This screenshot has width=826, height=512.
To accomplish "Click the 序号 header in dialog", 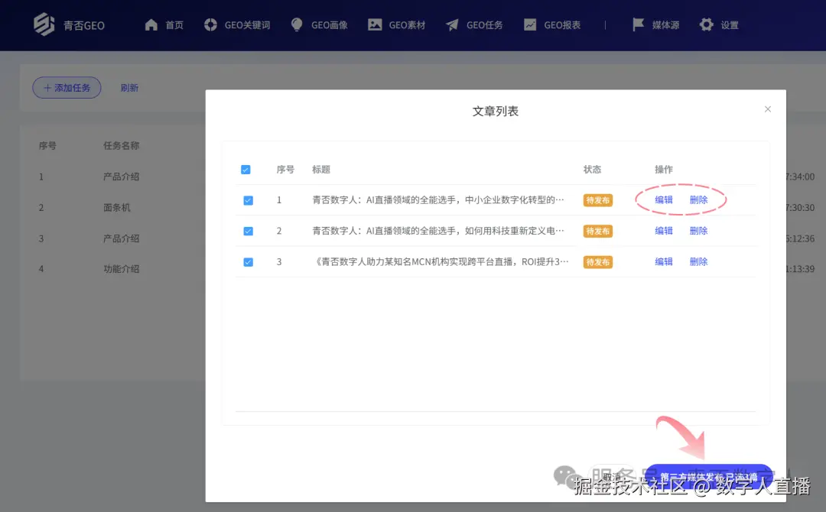I will click(285, 170).
